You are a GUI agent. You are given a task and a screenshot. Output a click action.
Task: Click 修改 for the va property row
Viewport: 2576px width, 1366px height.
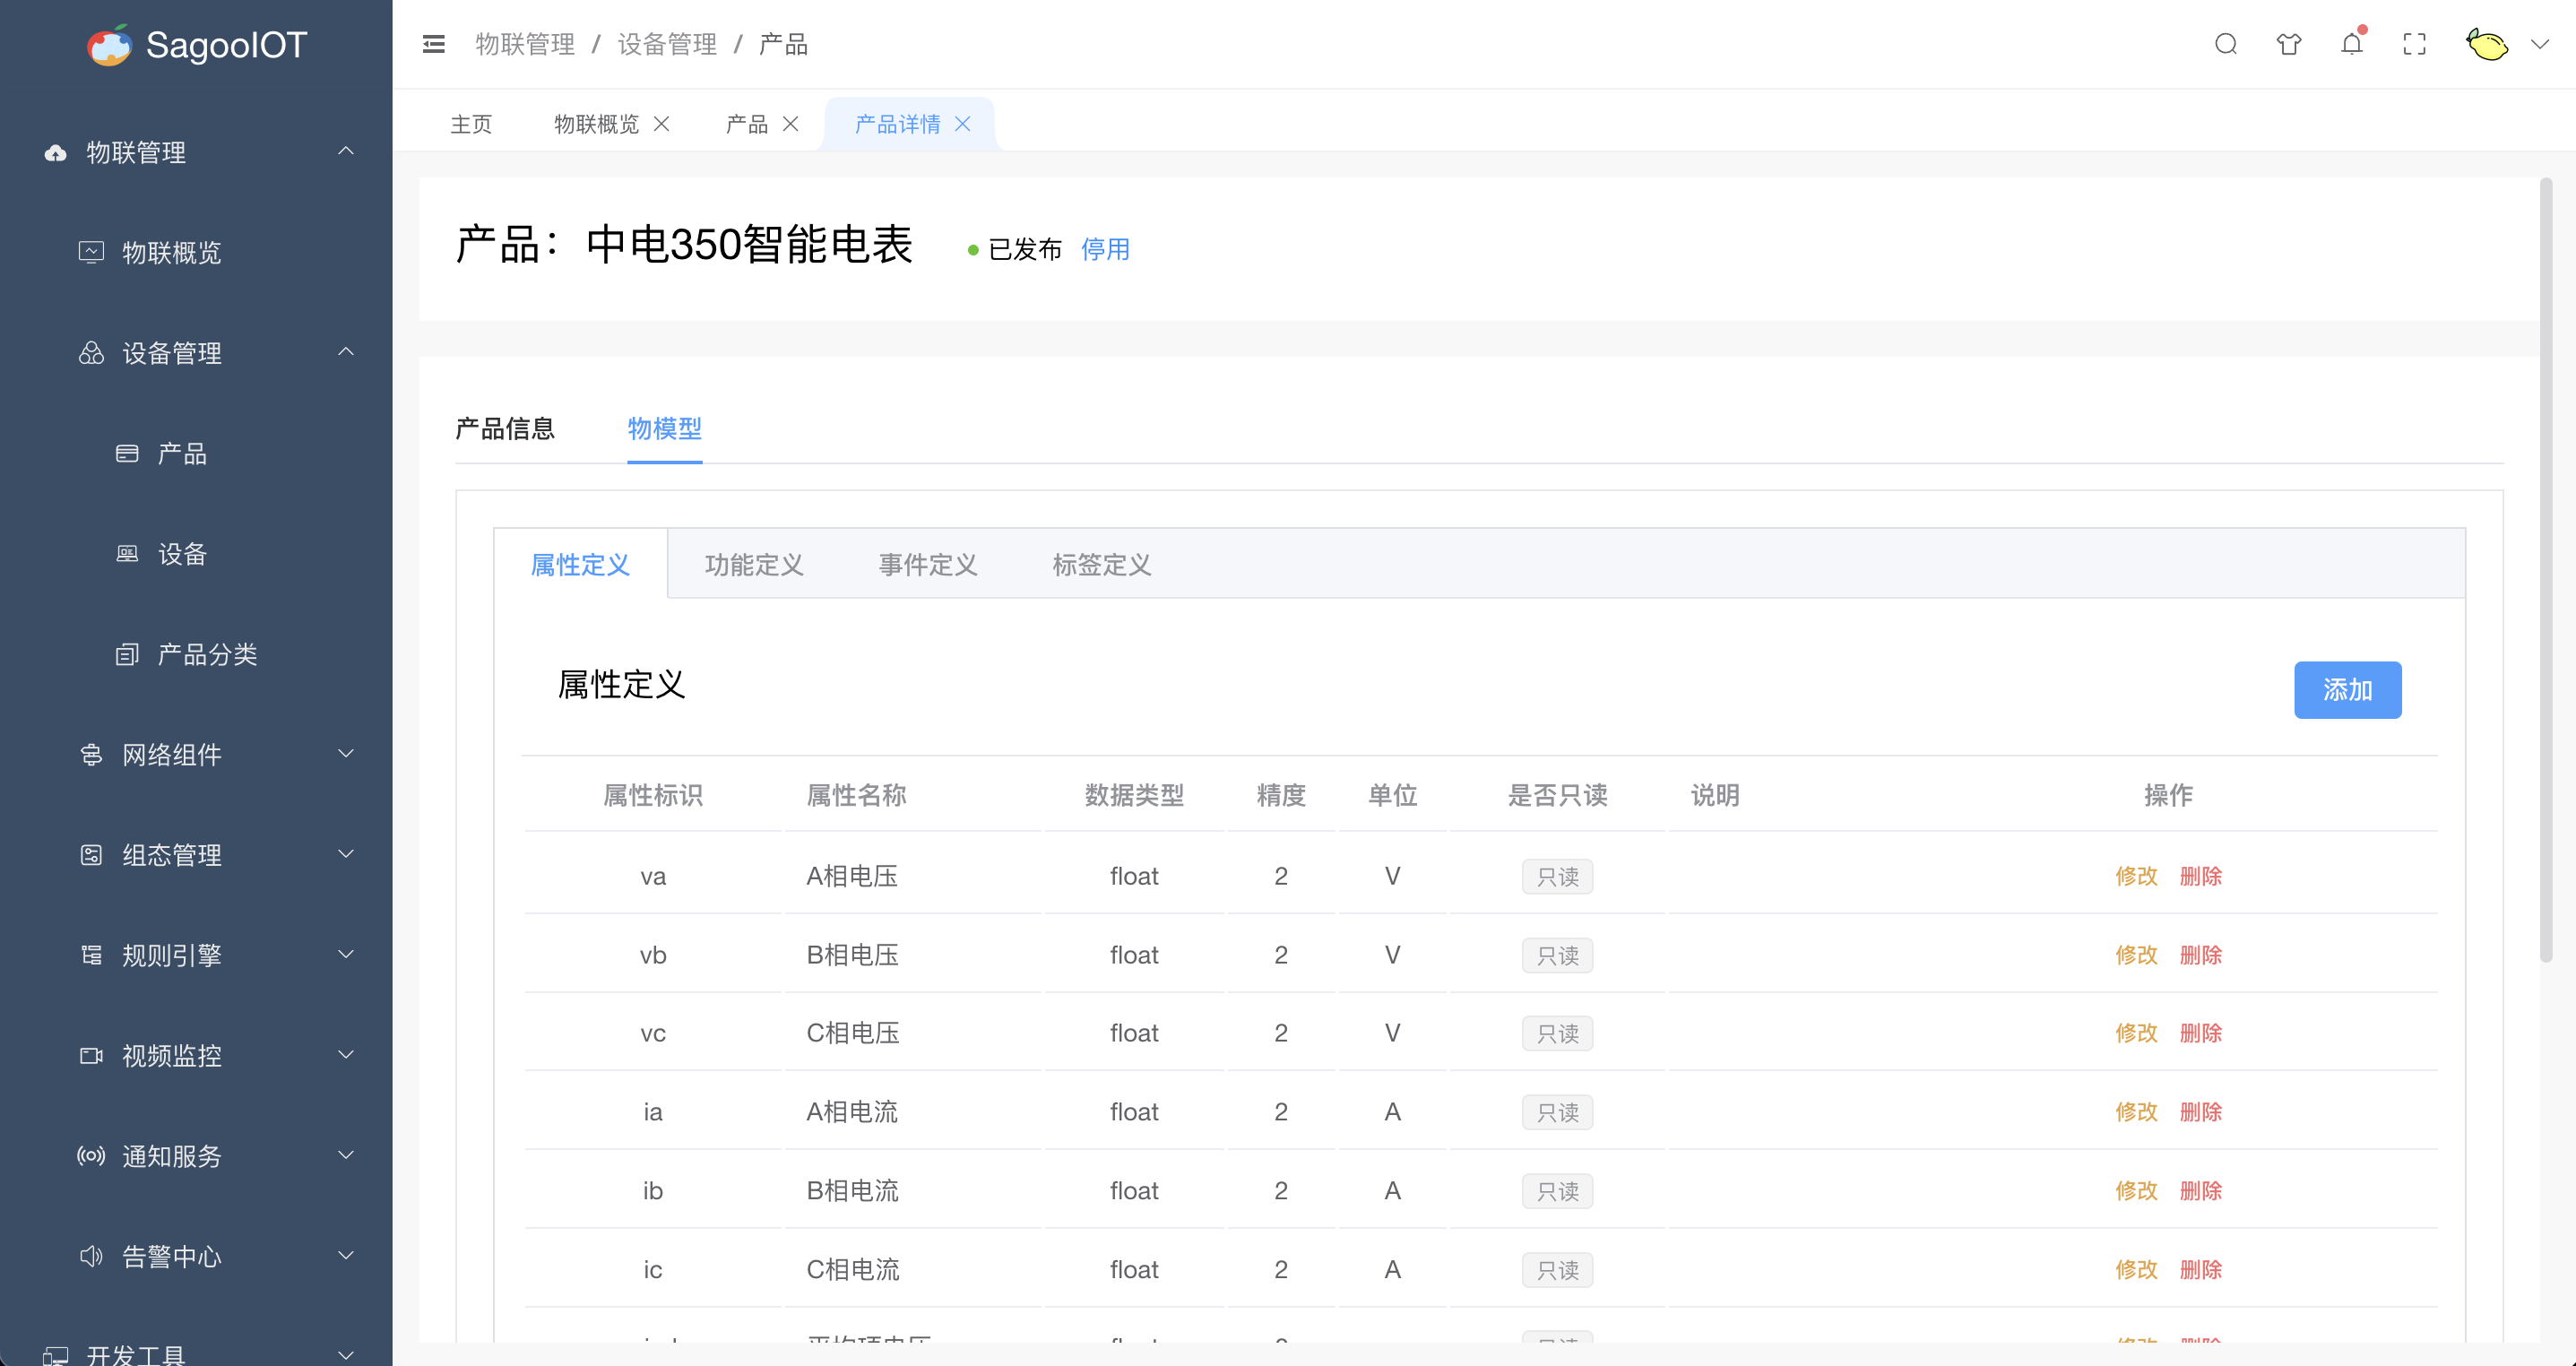click(x=2136, y=876)
